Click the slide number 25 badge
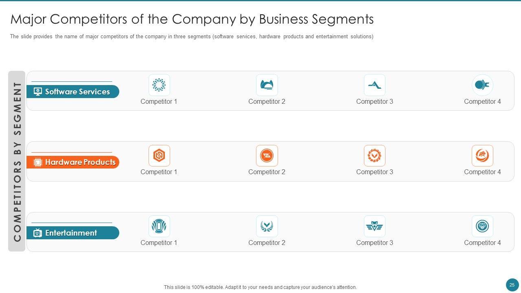 (x=512, y=285)
